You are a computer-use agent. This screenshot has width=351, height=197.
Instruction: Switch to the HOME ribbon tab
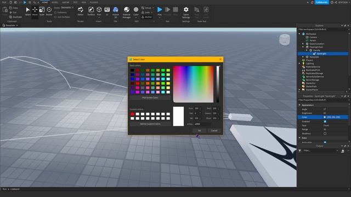pyautogui.click(x=45, y=2)
